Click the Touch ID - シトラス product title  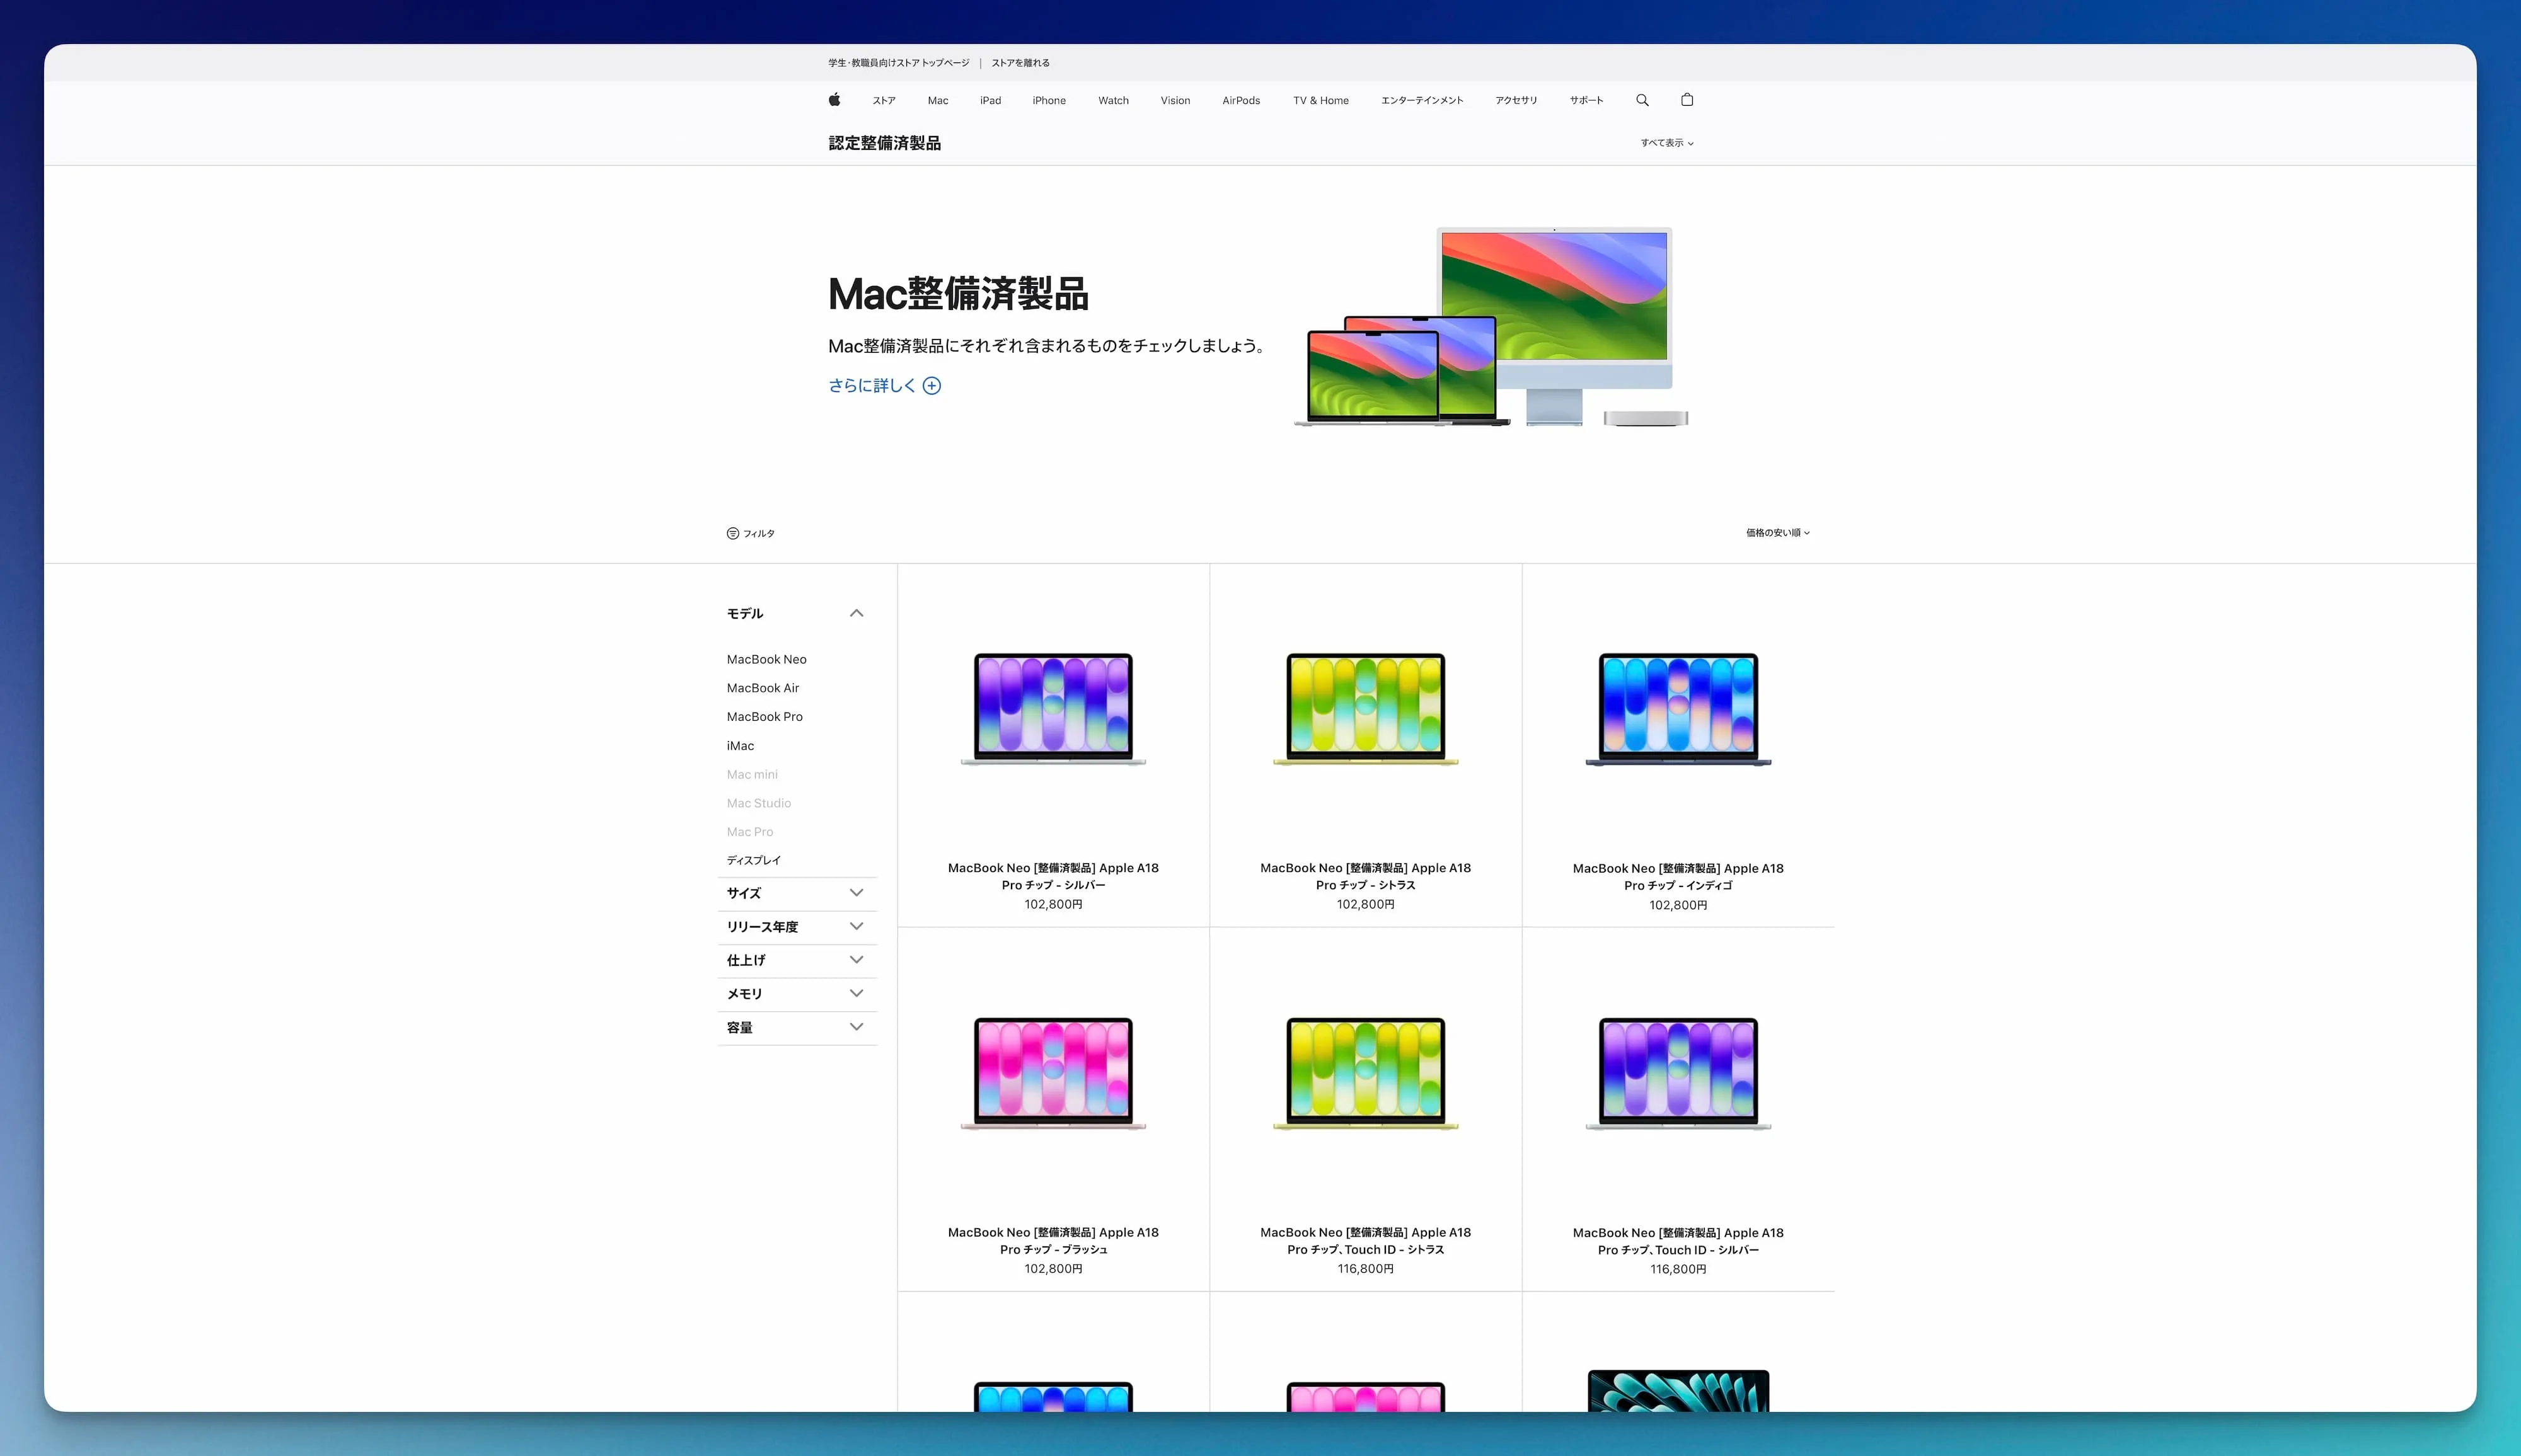[1366, 1241]
